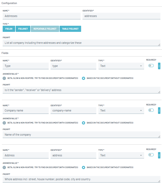Select 'Try to find on document' for Type field
The image size is (162, 185).
tap(4, 78)
